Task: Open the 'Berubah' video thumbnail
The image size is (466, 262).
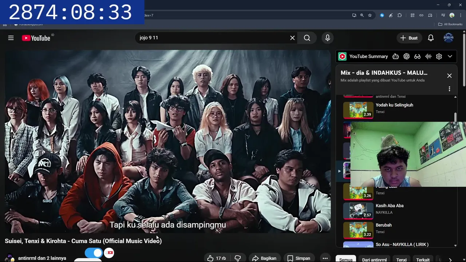Action: pos(358,230)
